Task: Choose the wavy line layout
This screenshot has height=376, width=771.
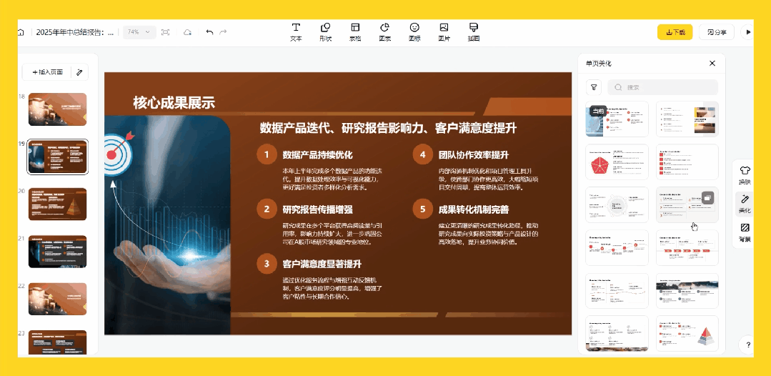Action: (617, 291)
